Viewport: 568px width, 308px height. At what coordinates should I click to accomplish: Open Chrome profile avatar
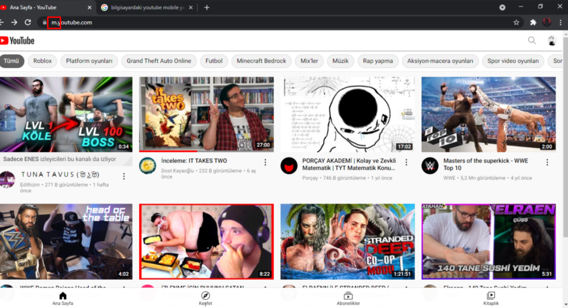tap(547, 22)
